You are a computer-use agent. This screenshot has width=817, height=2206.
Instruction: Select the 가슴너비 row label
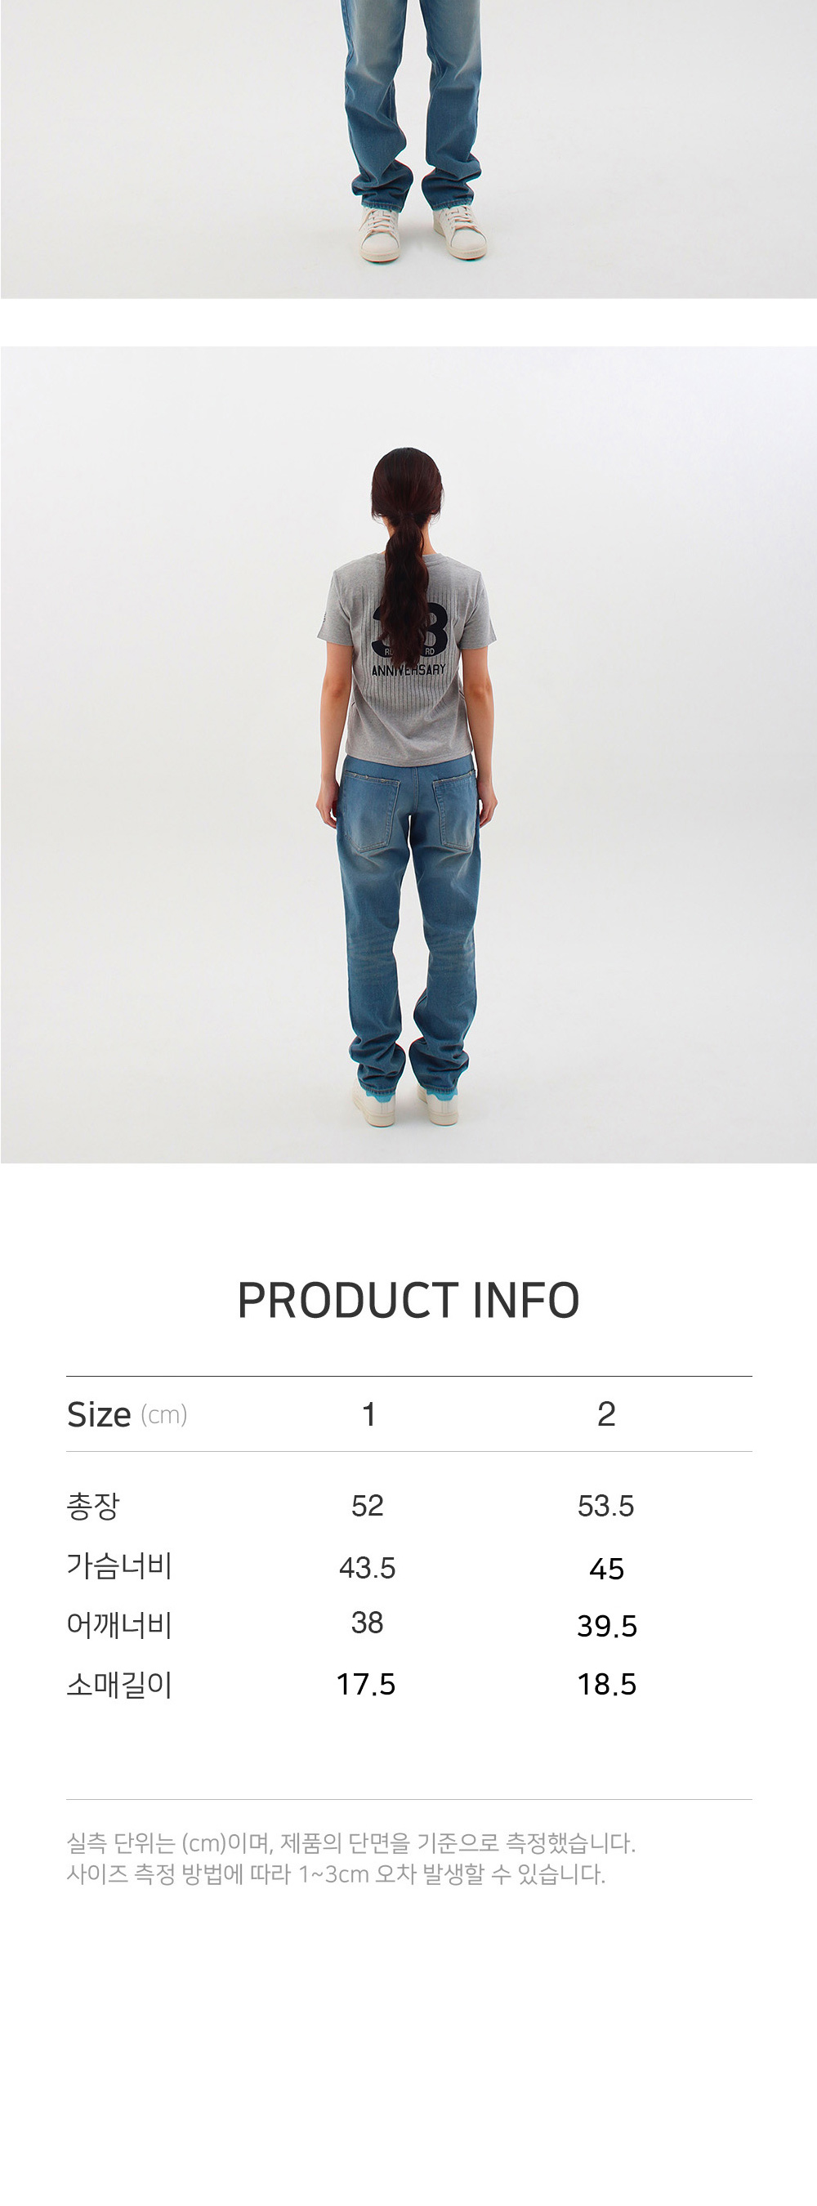tap(120, 1565)
